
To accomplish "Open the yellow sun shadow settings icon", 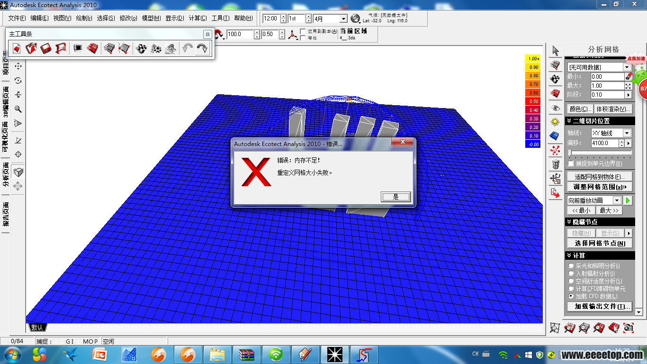I will point(555,122).
